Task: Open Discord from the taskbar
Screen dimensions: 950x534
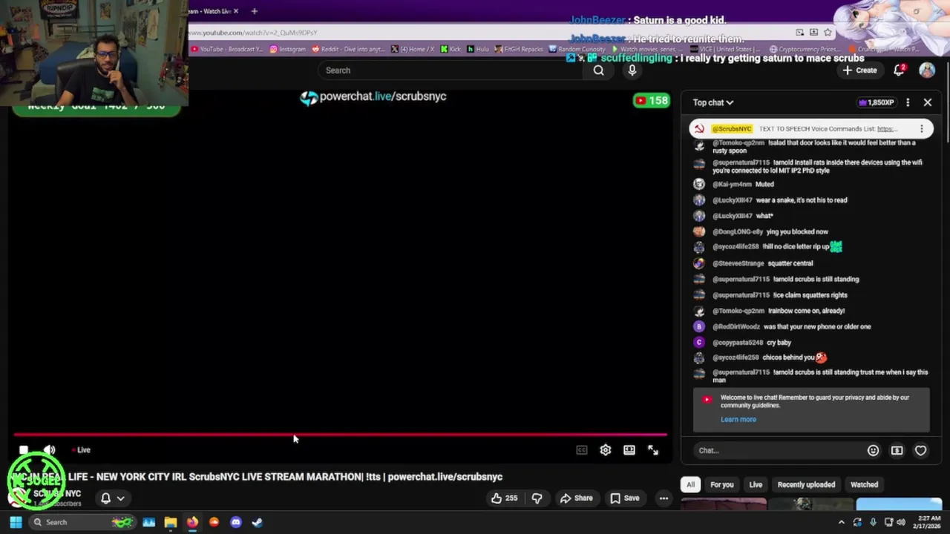Action: (x=236, y=522)
